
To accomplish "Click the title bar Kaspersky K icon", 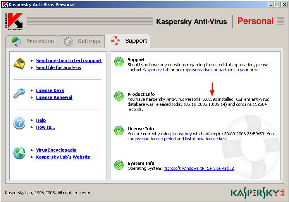I will pyautogui.click(x=5, y=5).
